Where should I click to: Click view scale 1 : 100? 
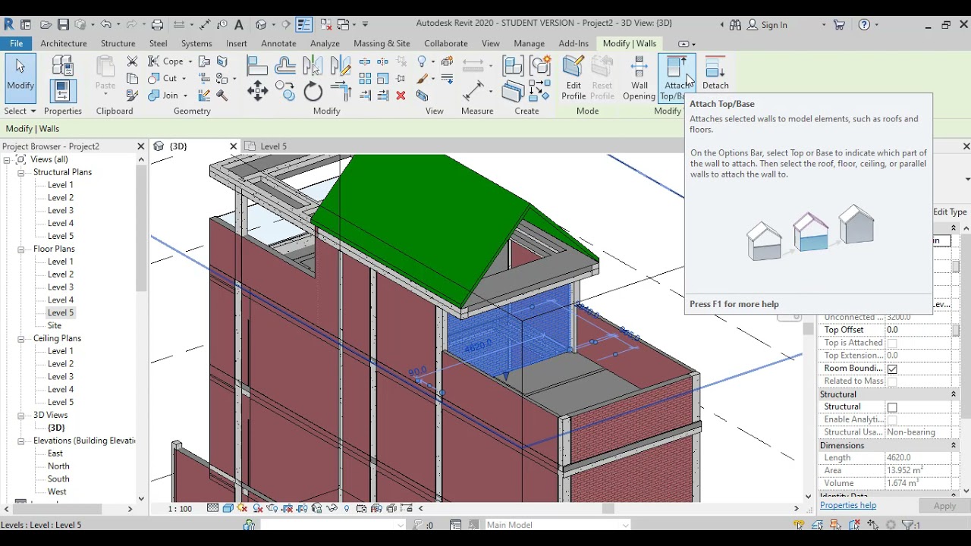[x=180, y=509]
